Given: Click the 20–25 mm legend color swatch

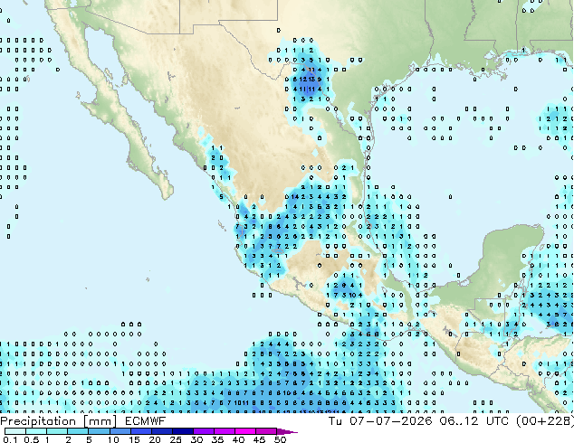Looking at the screenshot, I should [x=162, y=431].
